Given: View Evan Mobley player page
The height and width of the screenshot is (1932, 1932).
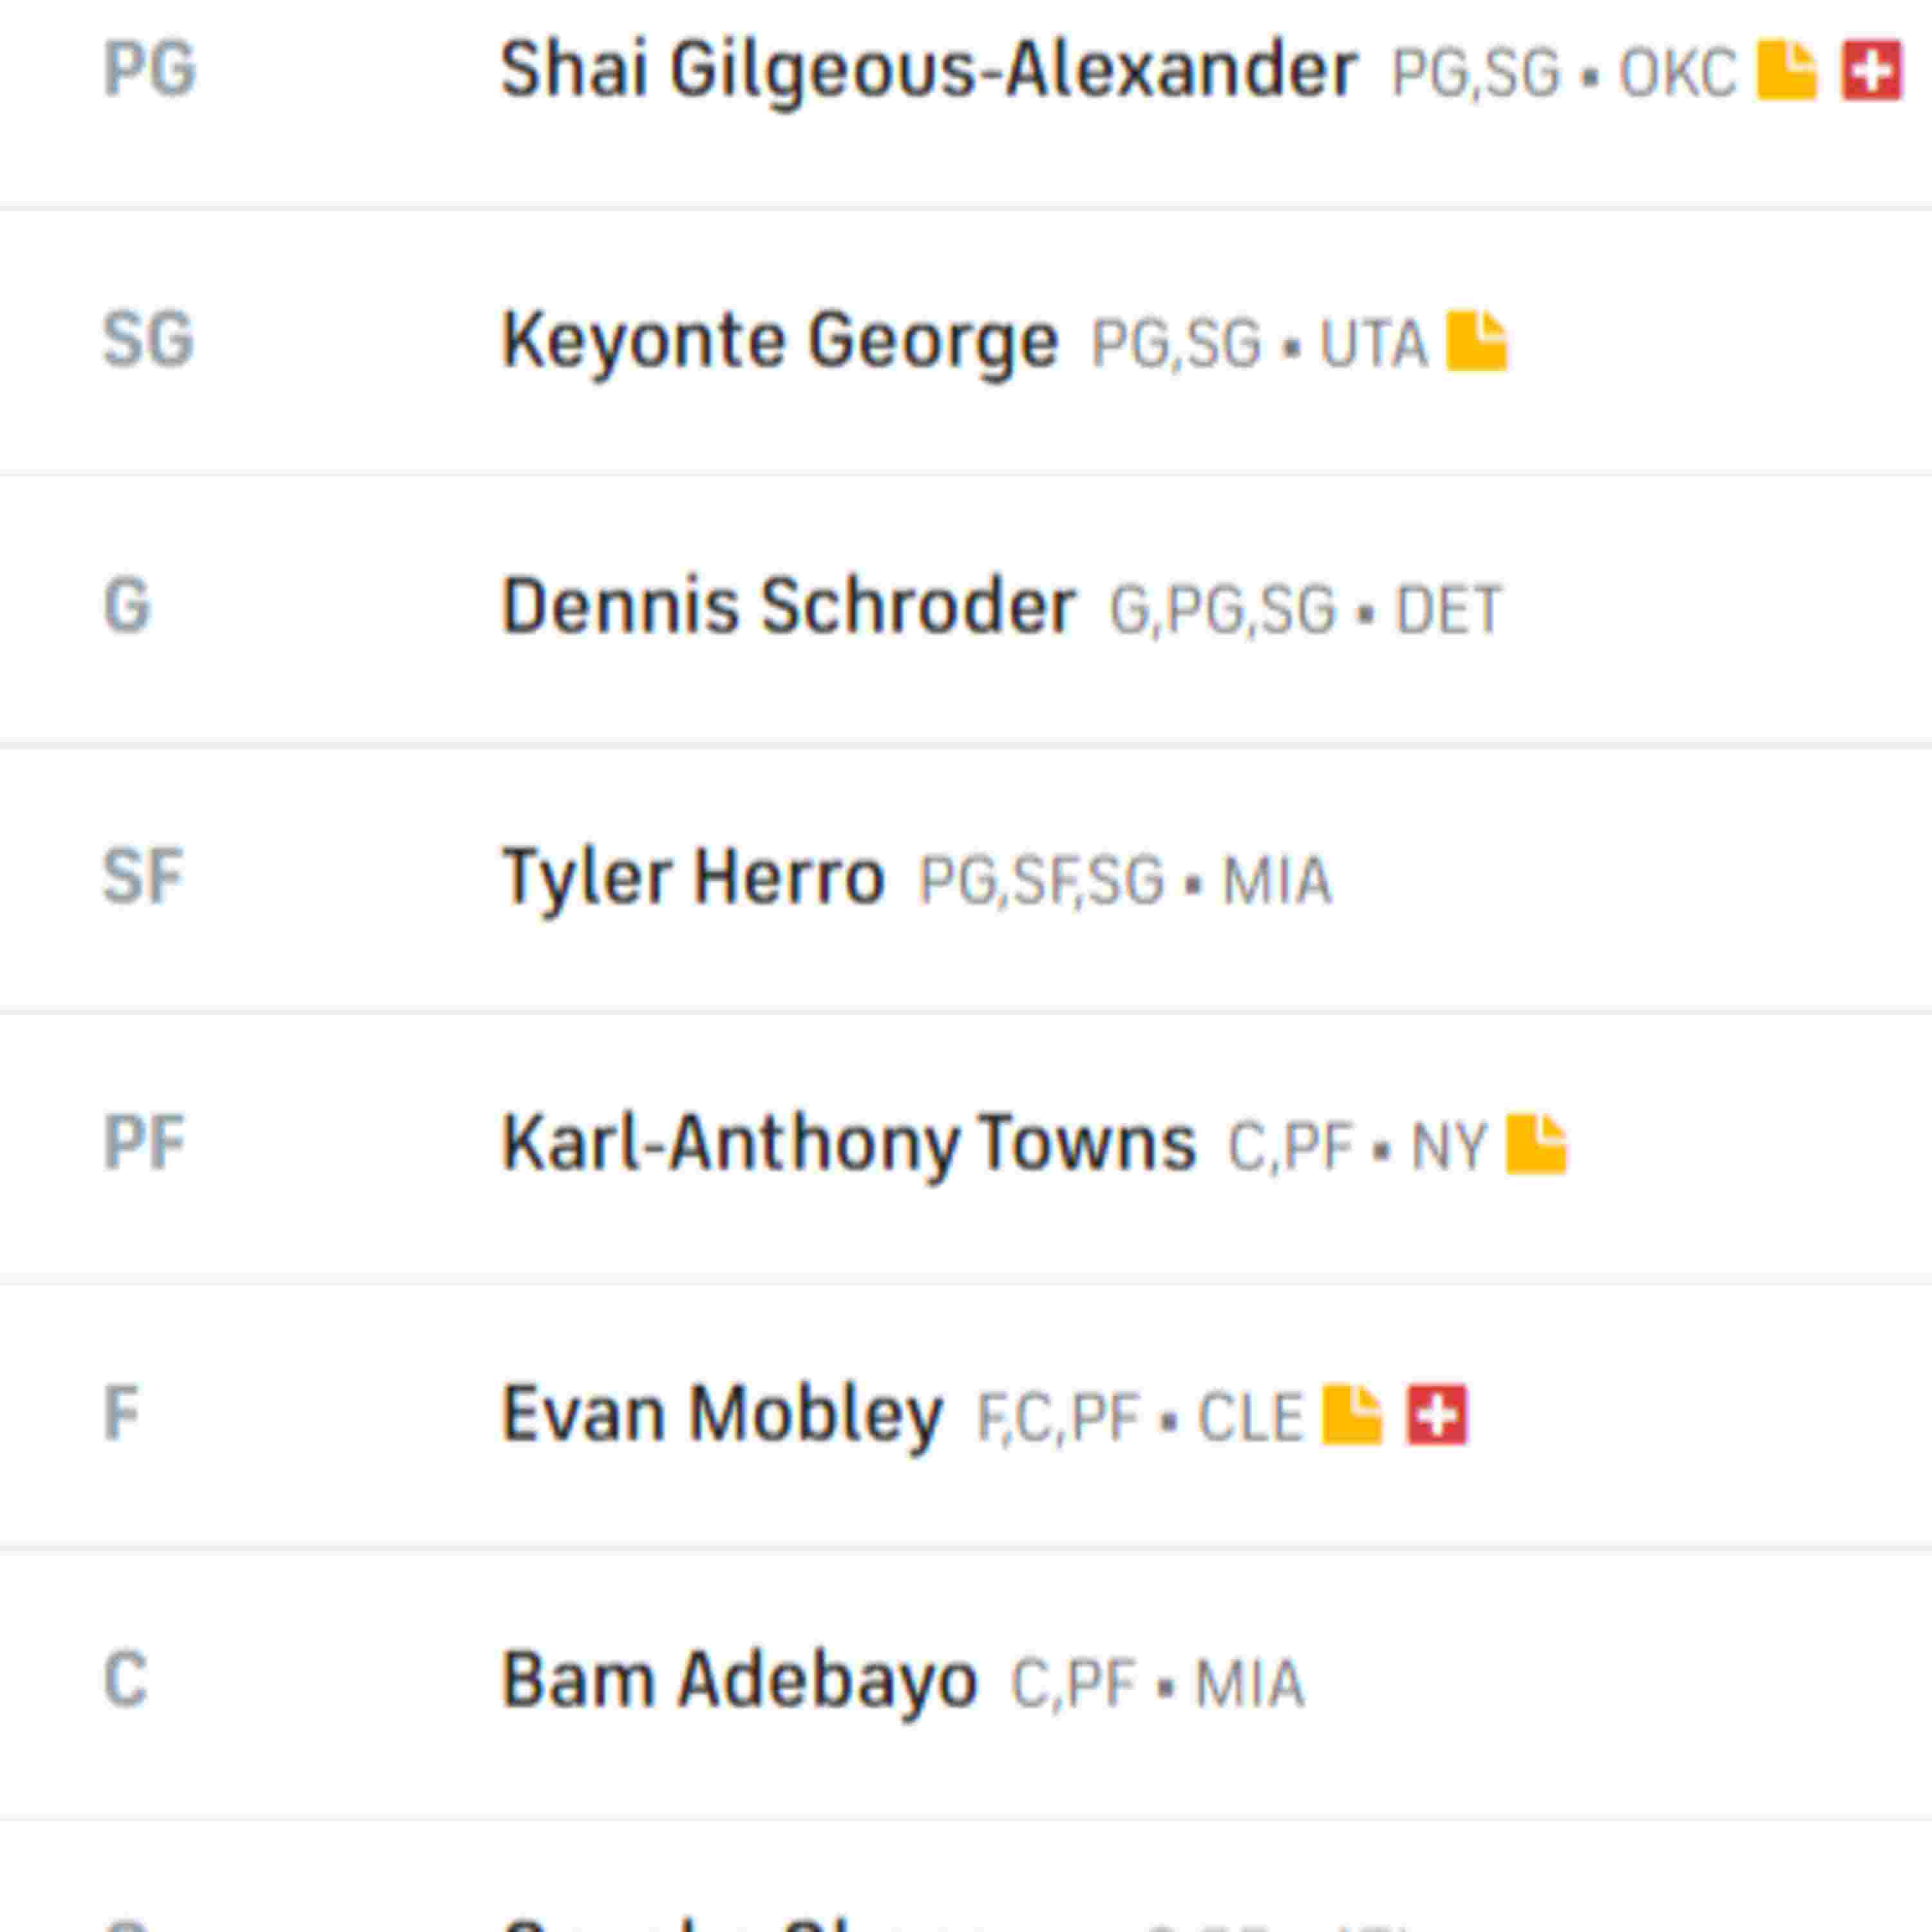Looking at the screenshot, I should (x=721, y=1415).
